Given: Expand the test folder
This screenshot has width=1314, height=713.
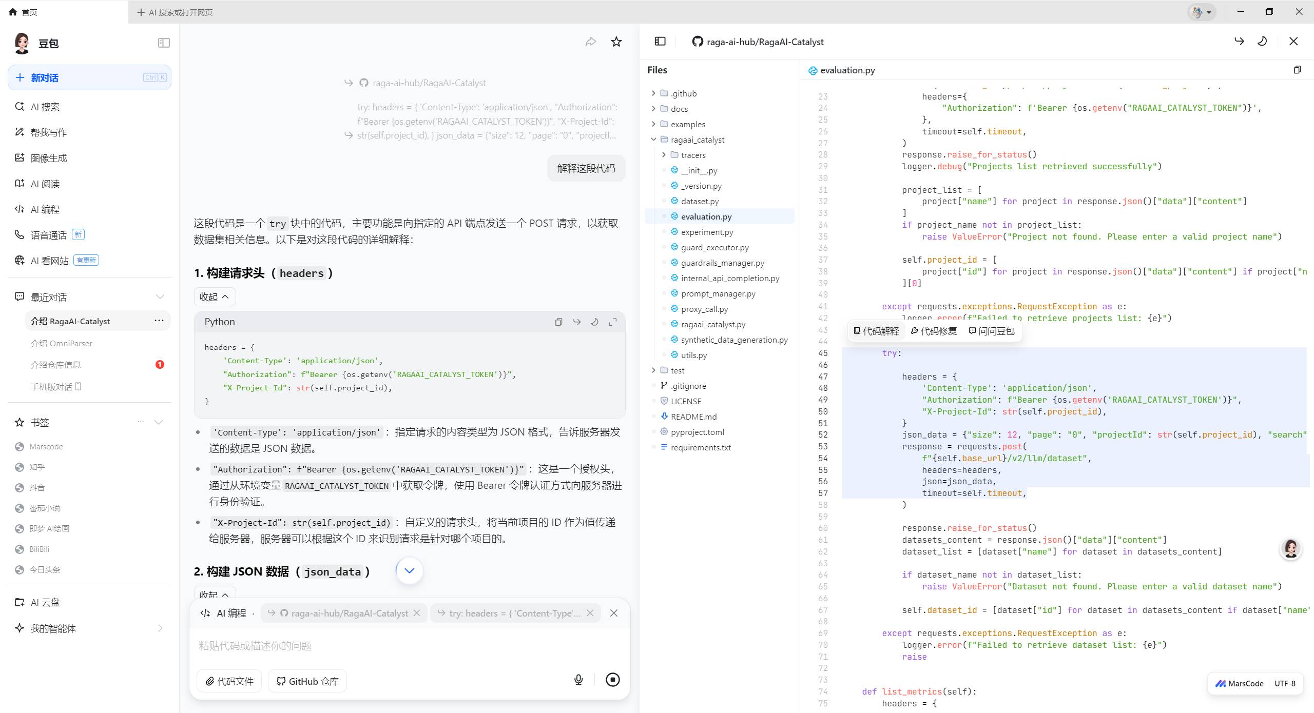Looking at the screenshot, I should 653,370.
